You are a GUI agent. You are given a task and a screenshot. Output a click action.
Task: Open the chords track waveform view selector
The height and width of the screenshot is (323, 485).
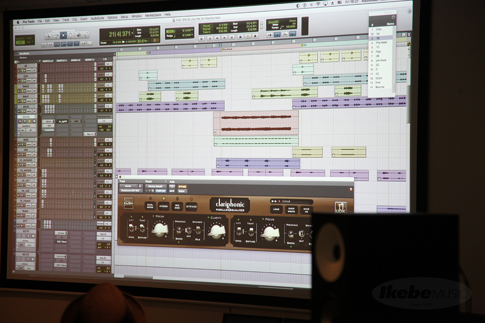click(27, 126)
